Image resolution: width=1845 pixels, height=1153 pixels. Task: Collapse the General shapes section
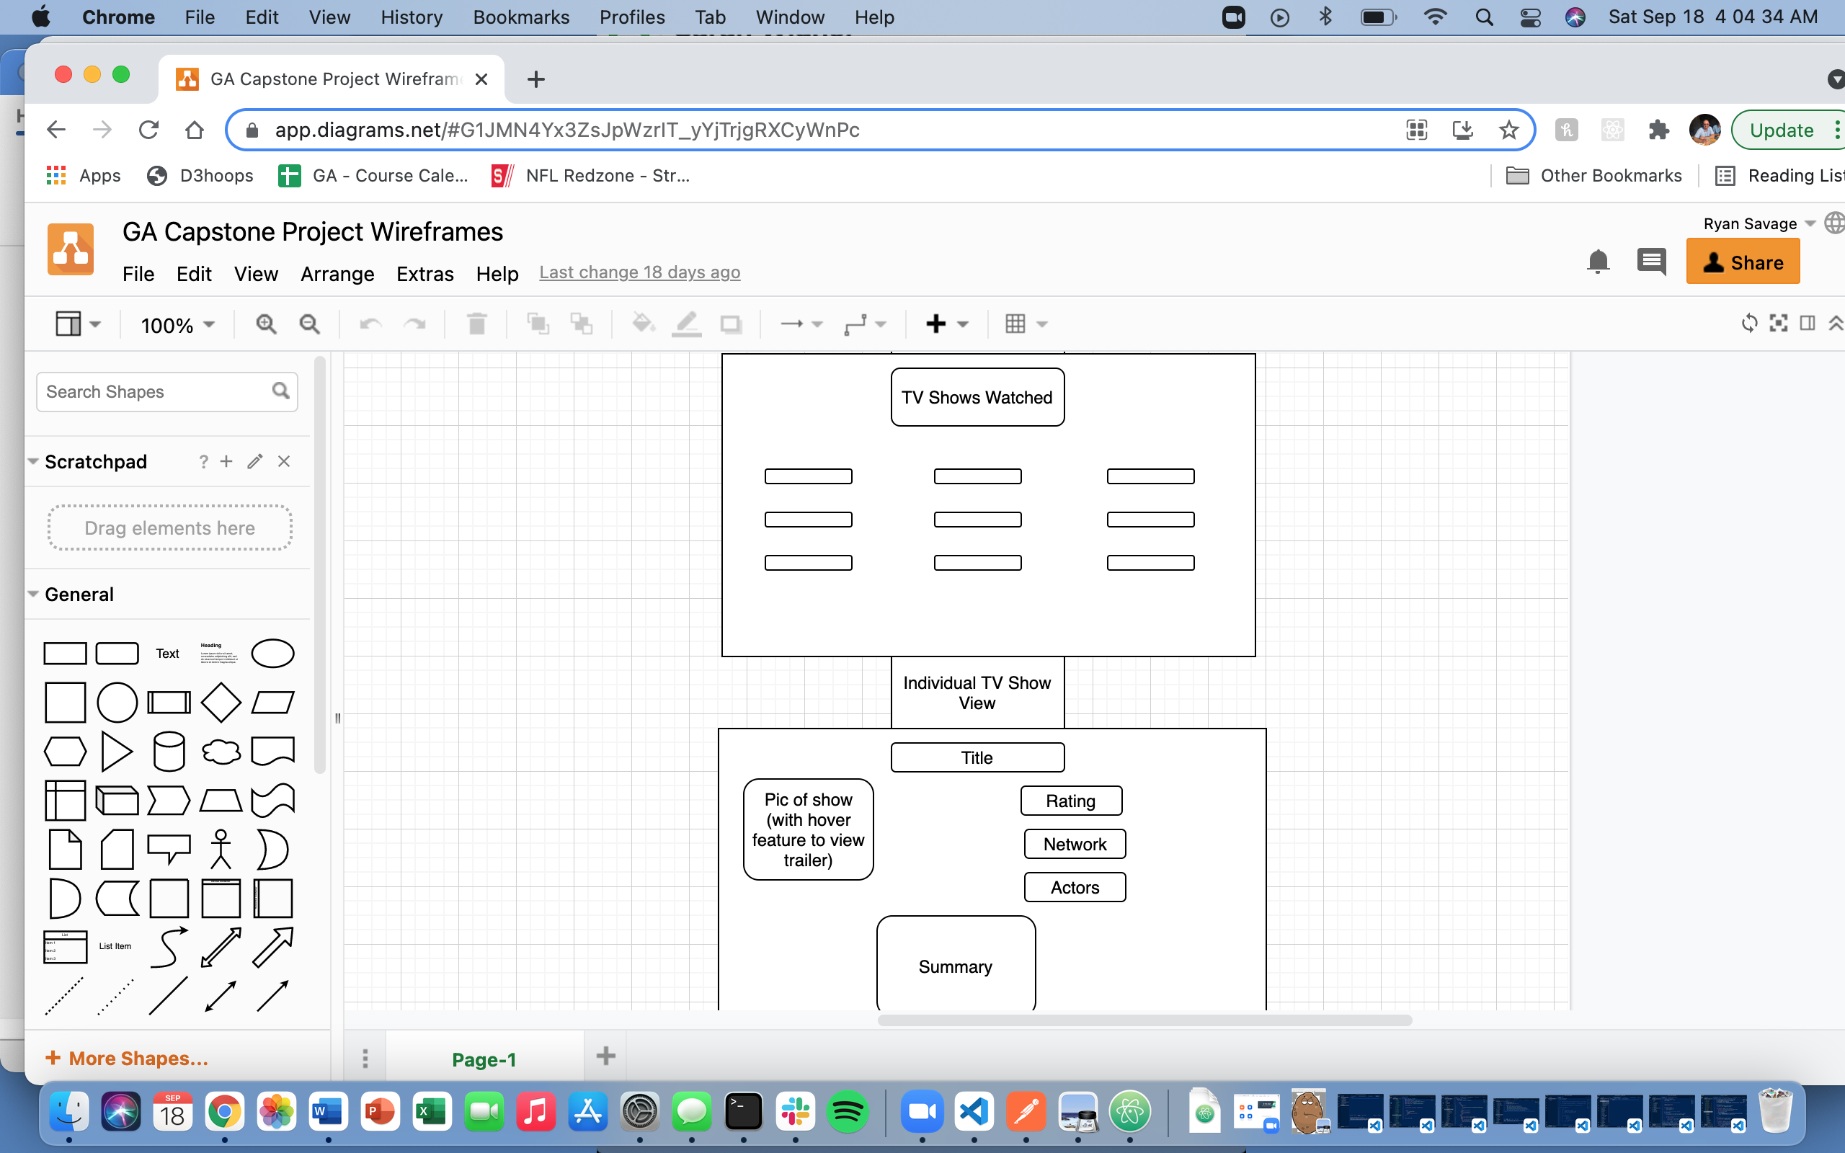point(78,594)
